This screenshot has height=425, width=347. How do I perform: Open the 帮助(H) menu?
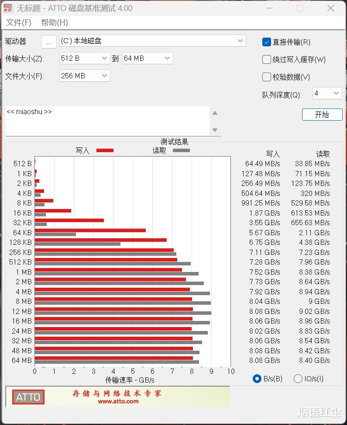tap(55, 22)
